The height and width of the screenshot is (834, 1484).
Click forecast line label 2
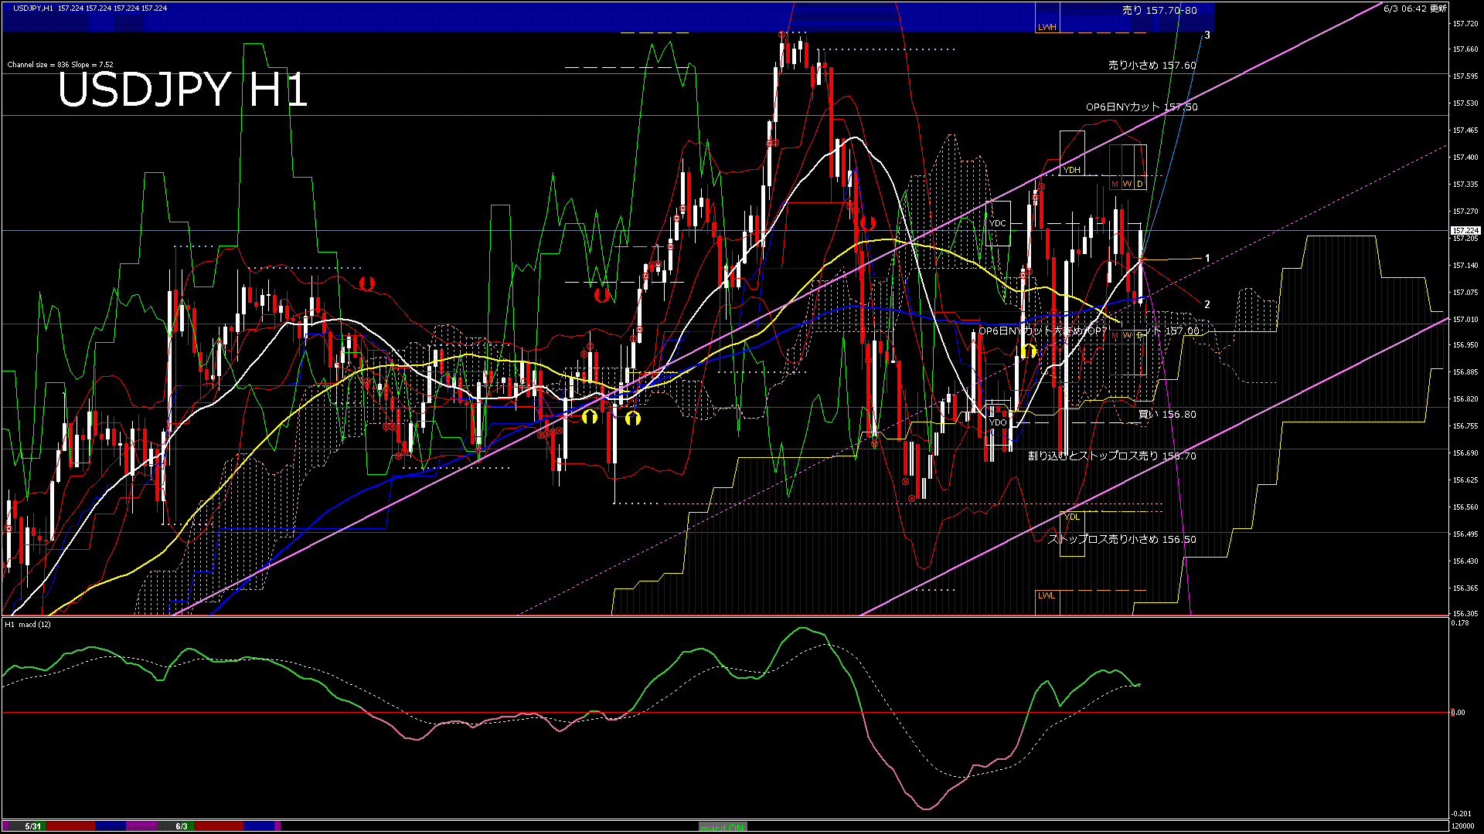click(1207, 304)
